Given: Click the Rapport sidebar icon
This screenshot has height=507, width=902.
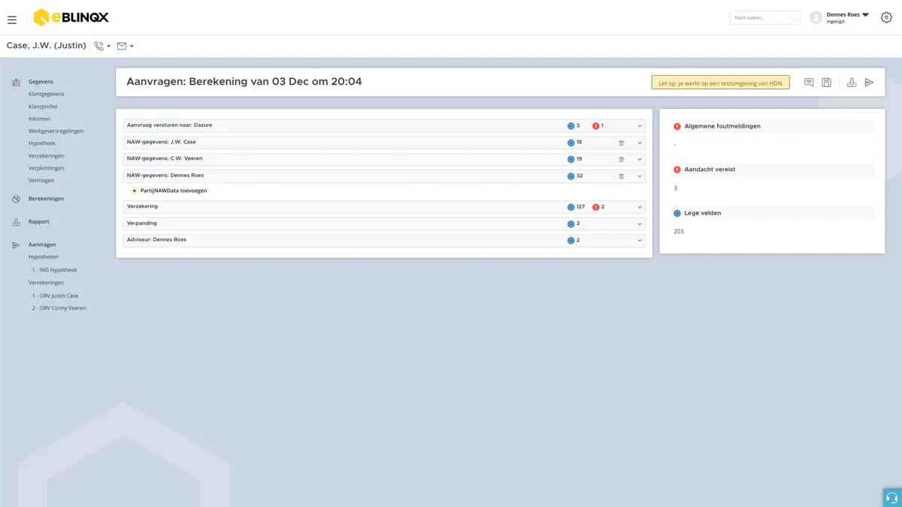Looking at the screenshot, I should click(16, 222).
